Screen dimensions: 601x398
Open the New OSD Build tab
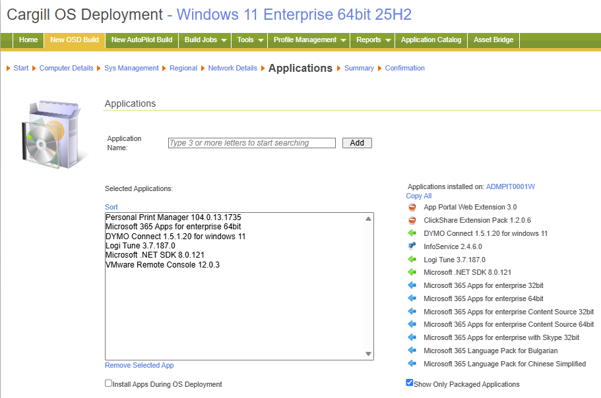[75, 40]
